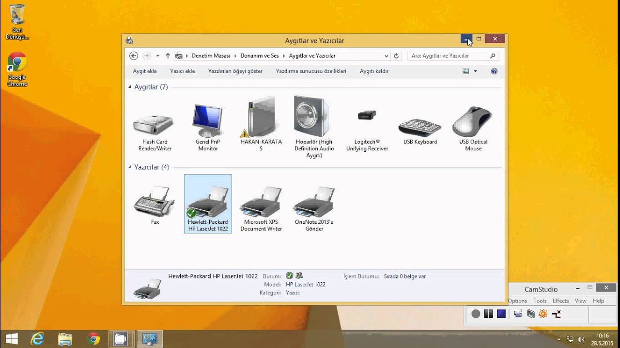
Task: Go up one level with up arrow
Action: (x=168, y=56)
